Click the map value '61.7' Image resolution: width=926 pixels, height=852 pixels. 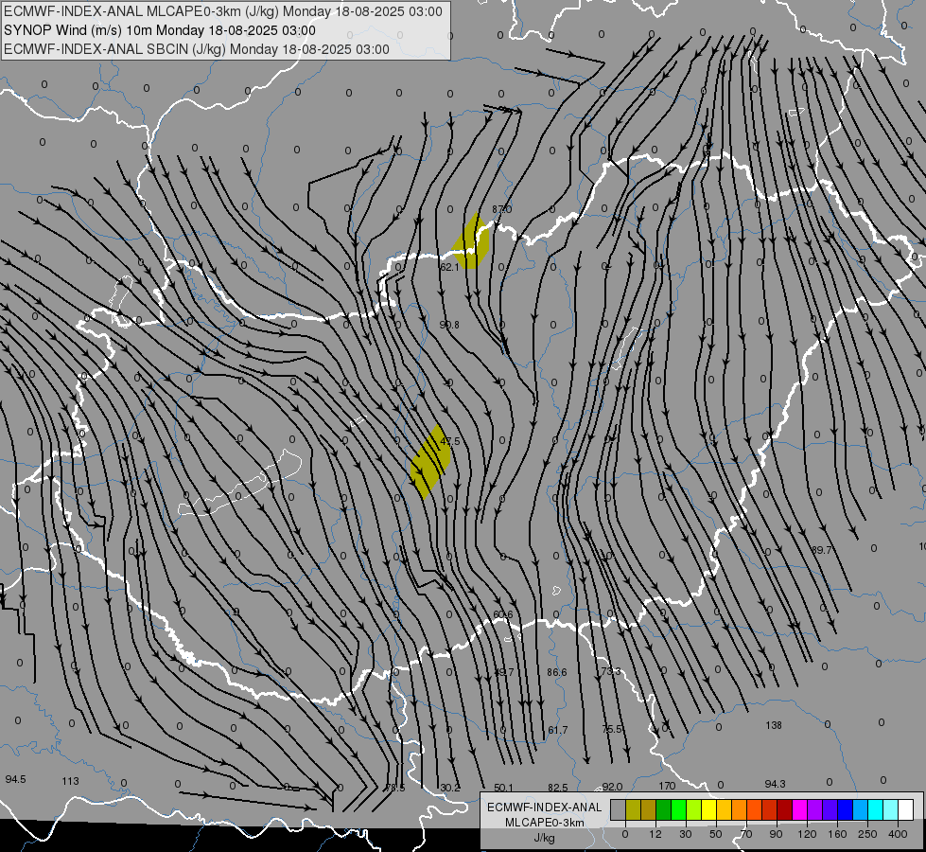(x=557, y=730)
